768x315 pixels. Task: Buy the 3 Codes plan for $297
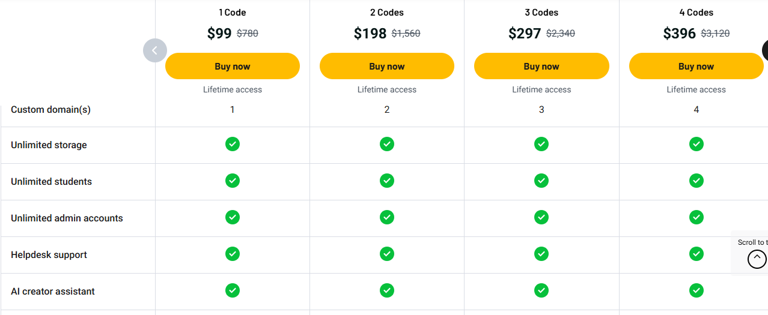[x=541, y=66]
